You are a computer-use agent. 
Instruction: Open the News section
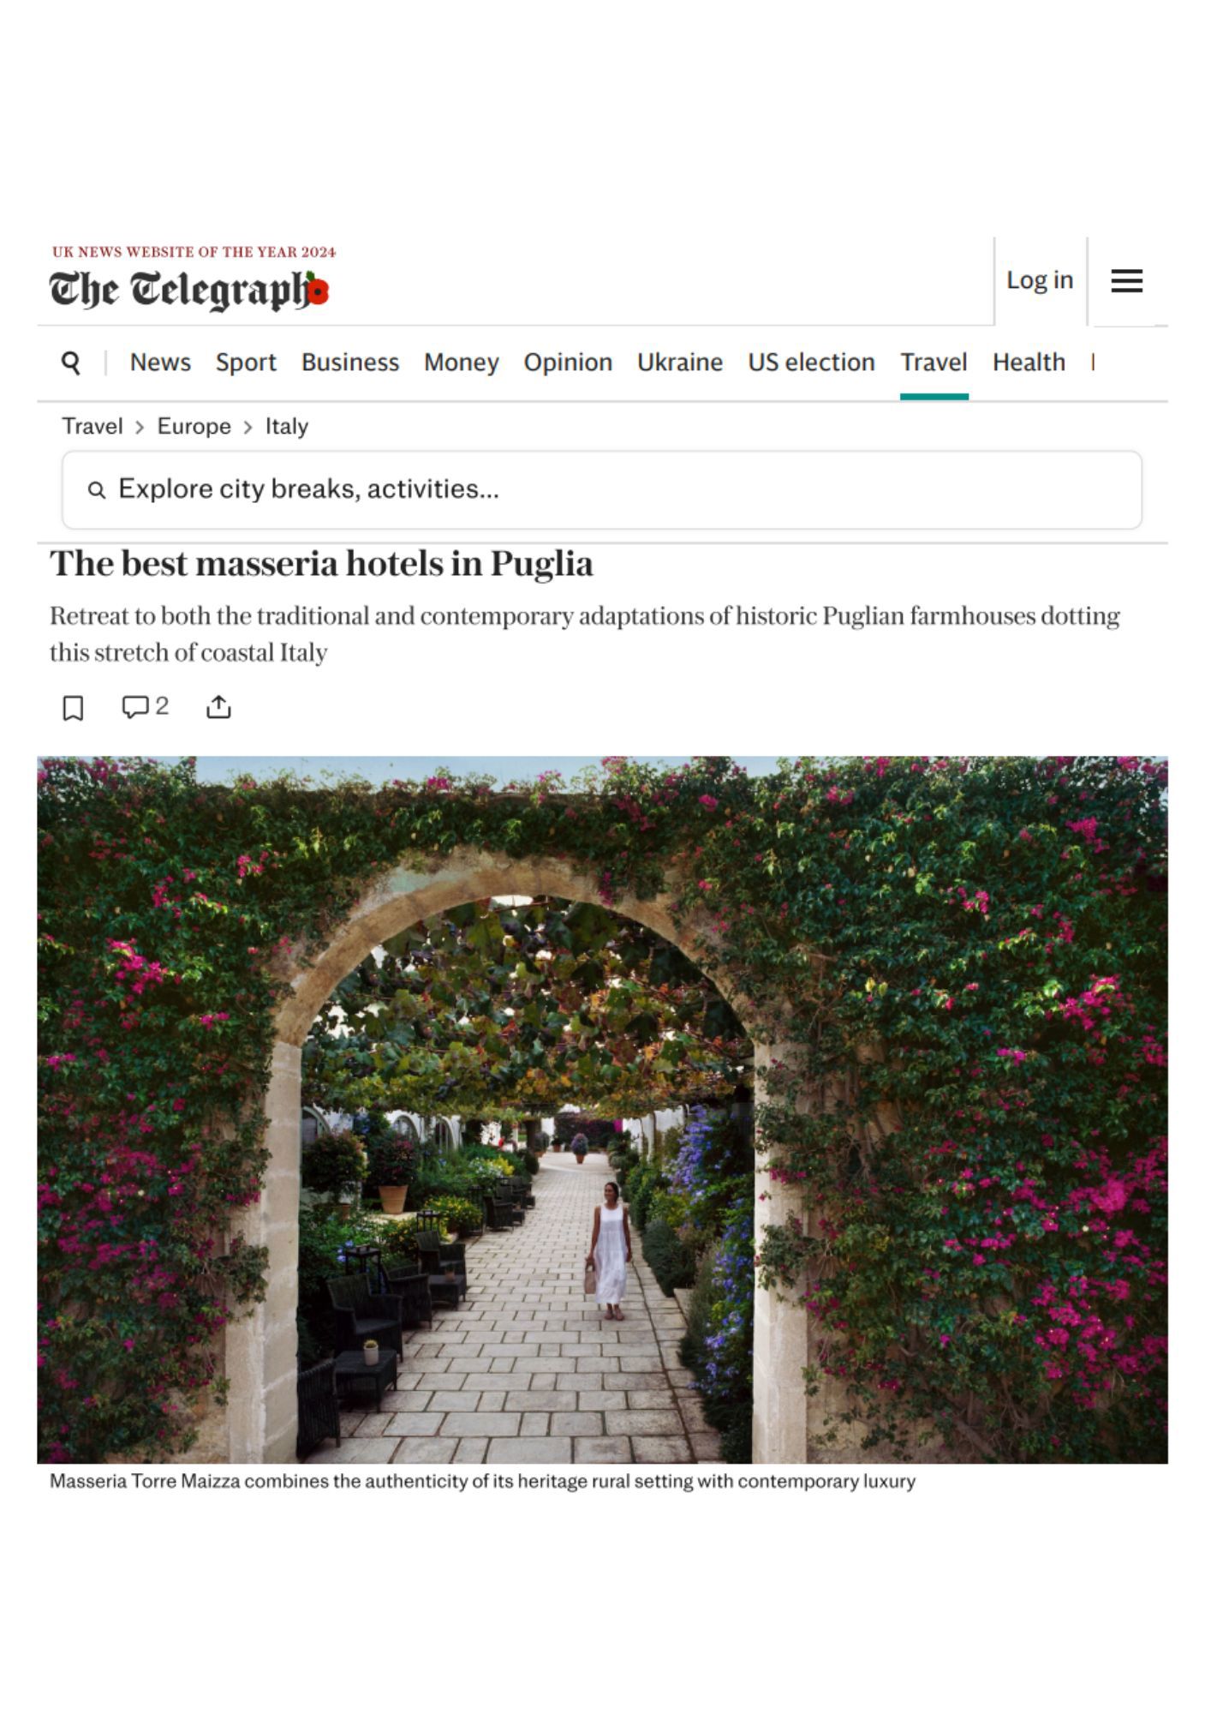click(x=160, y=363)
